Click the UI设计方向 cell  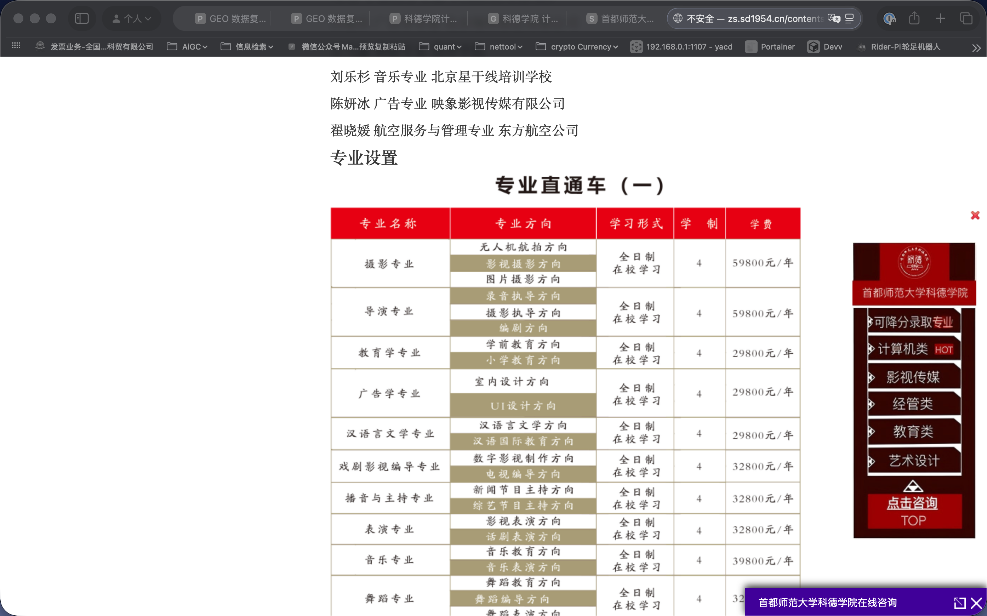click(523, 405)
